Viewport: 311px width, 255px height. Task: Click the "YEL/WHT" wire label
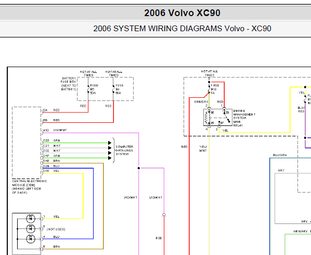(x=203, y=149)
